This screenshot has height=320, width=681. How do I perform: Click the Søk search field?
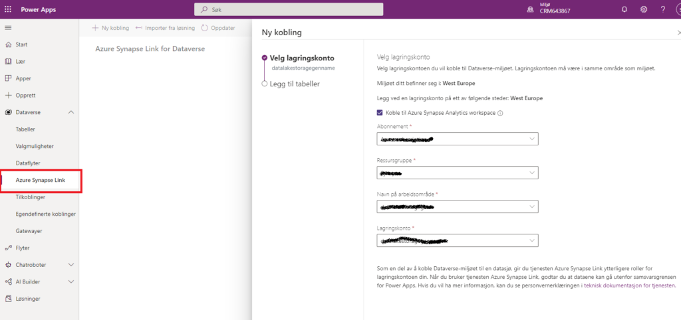pos(289,9)
